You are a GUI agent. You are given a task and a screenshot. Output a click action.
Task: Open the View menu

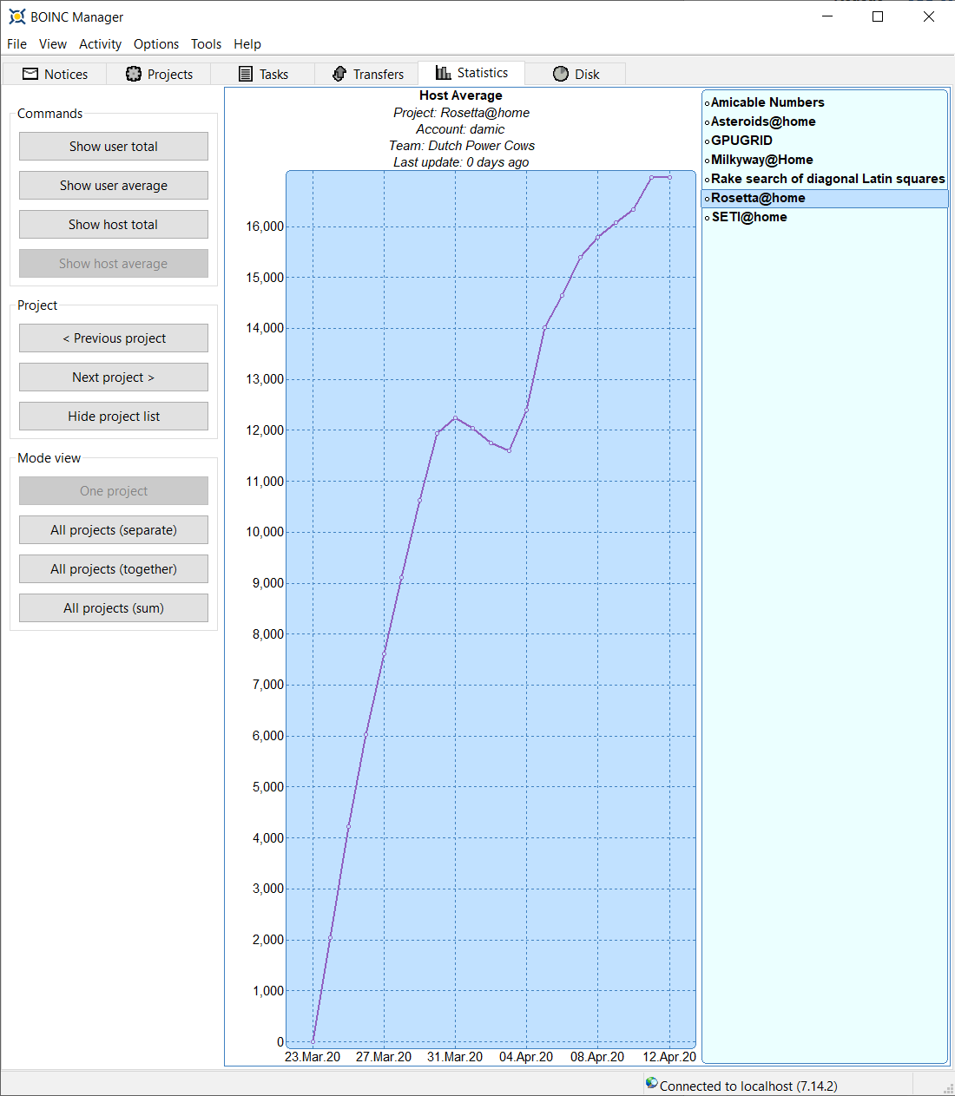pos(52,44)
